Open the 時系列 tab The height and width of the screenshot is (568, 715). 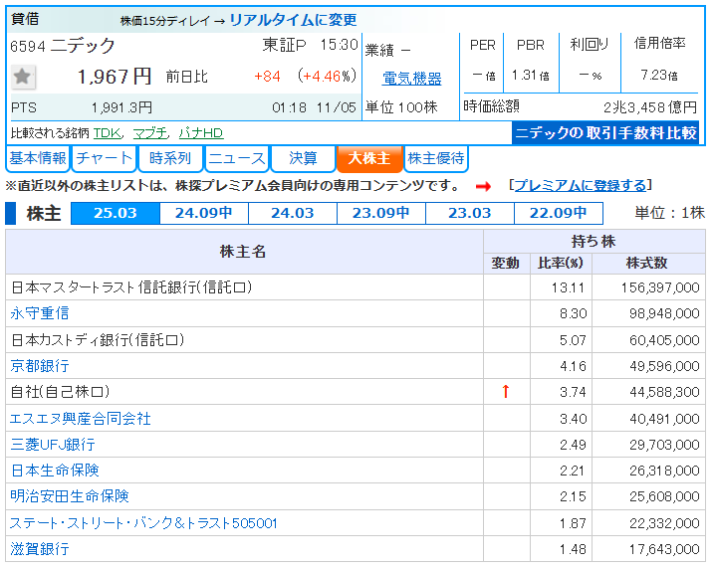coord(169,158)
